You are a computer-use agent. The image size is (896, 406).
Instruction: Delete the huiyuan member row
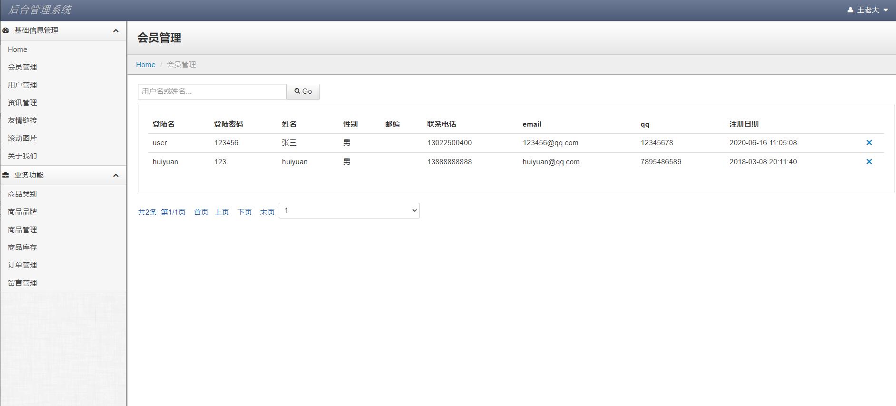click(x=869, y=162)
